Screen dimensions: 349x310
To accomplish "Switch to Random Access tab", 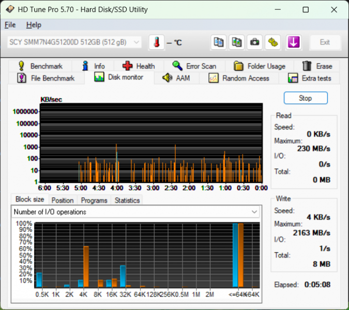I will point(239,79).
